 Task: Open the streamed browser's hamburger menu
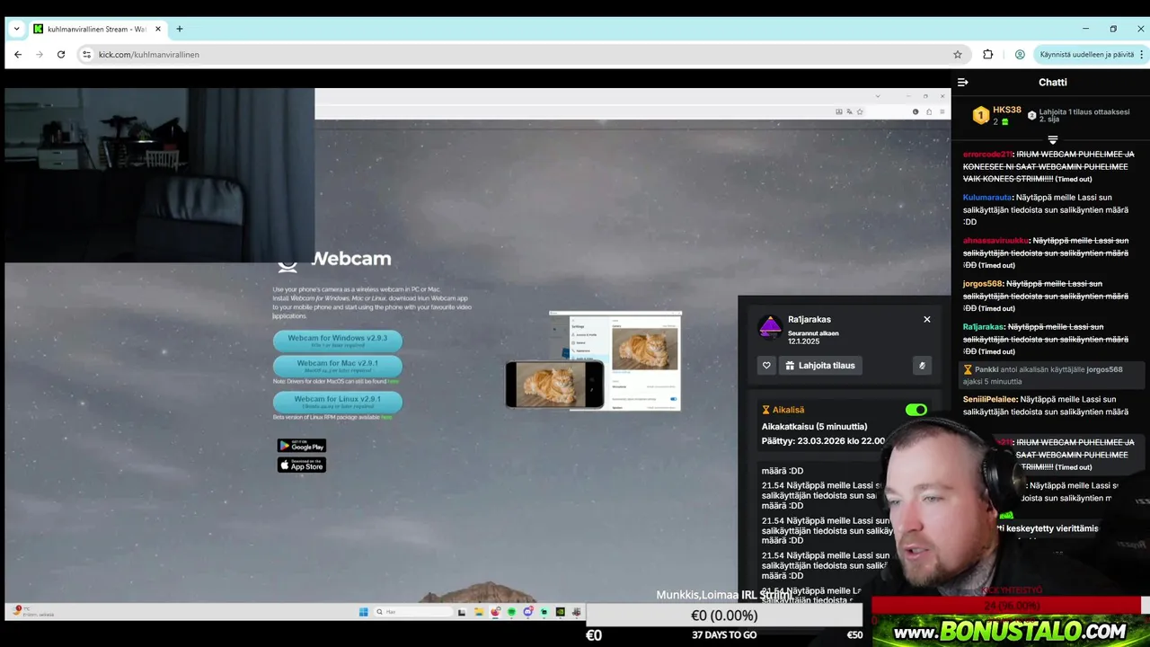point(942,111)
